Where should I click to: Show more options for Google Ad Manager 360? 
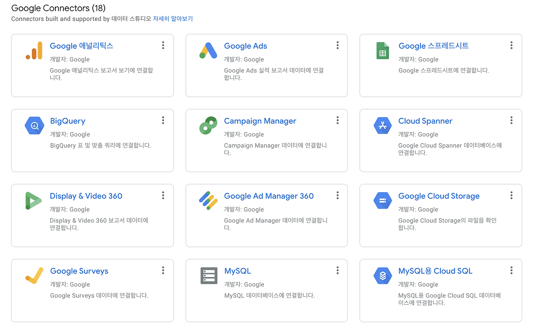338,195
